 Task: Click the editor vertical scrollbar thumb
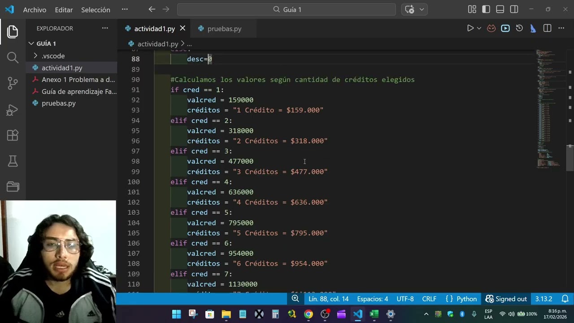click(570, 157)
